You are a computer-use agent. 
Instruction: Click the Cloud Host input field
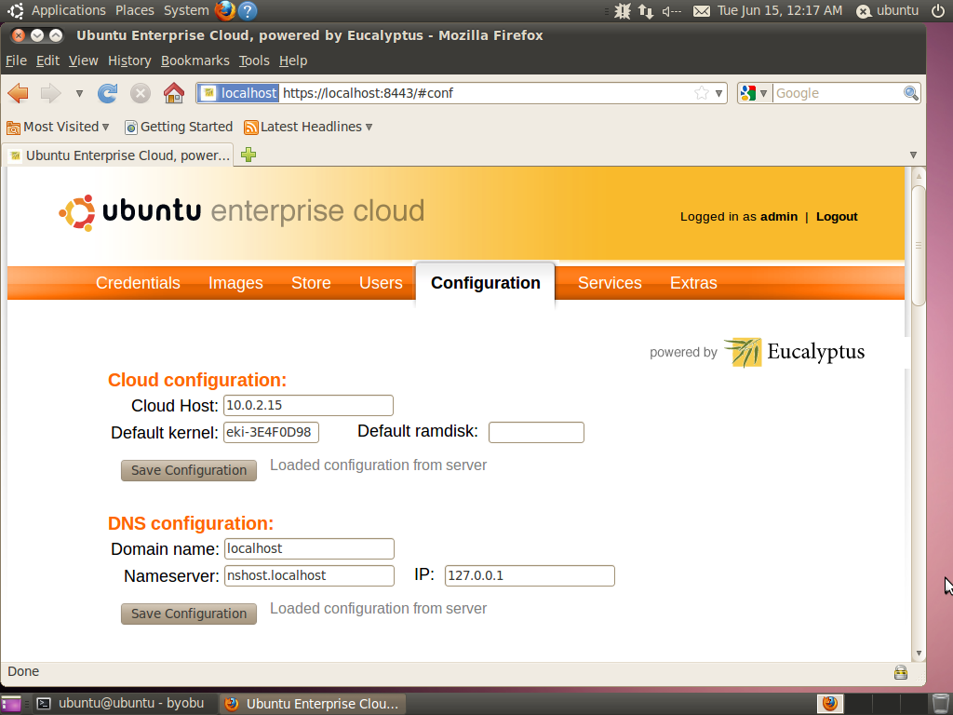308,406
